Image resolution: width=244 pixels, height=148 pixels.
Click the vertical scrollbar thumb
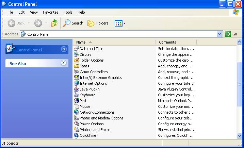(239, 84)
